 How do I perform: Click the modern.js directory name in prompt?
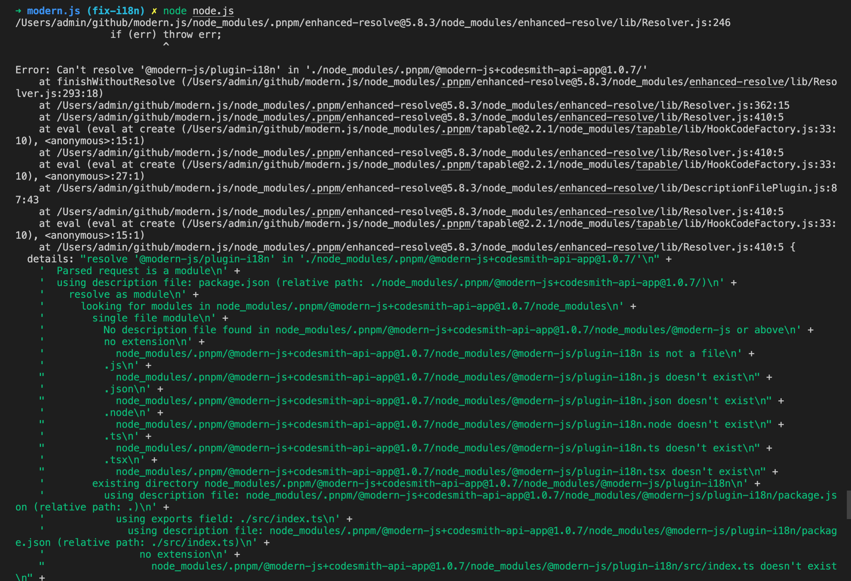pos(54,11)
